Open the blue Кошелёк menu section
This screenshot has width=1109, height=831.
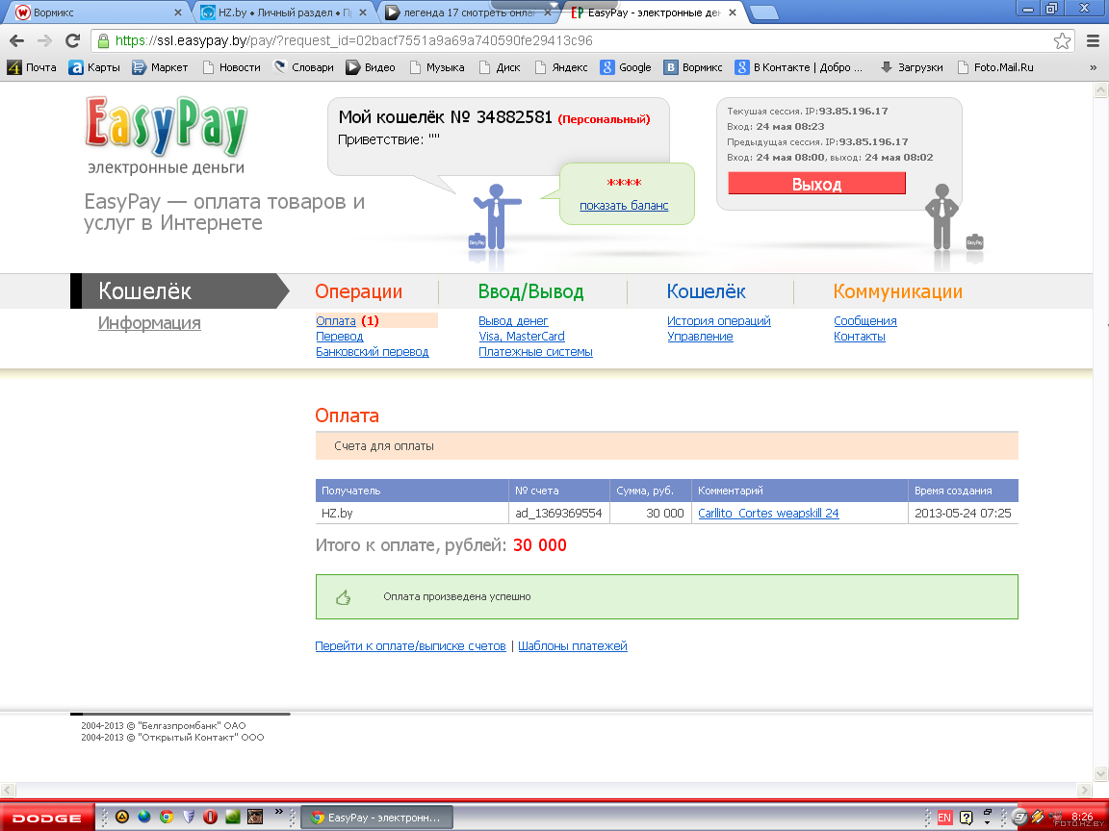click(706, 291)
